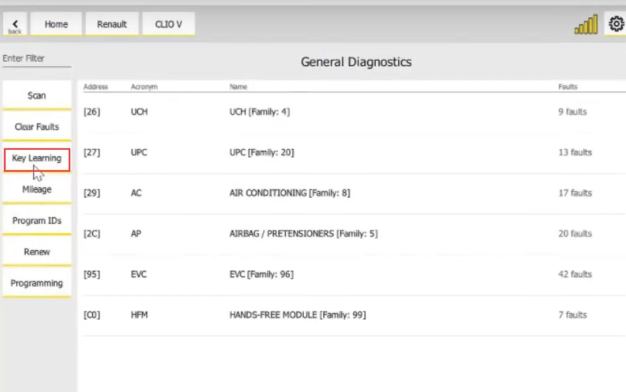This screenshot has width=626, height=392.
Task: Click the back arrow button
Action: point(15,24)
